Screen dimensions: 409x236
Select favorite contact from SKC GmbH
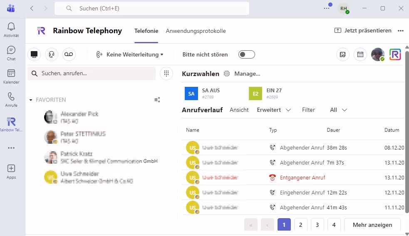101,157
